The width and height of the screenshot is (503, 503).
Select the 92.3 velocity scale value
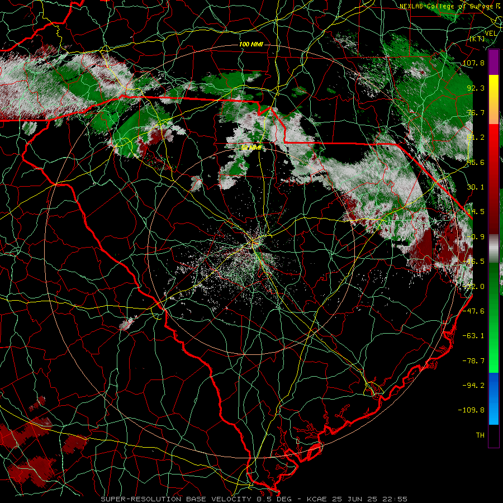click(x=476, y=88)
